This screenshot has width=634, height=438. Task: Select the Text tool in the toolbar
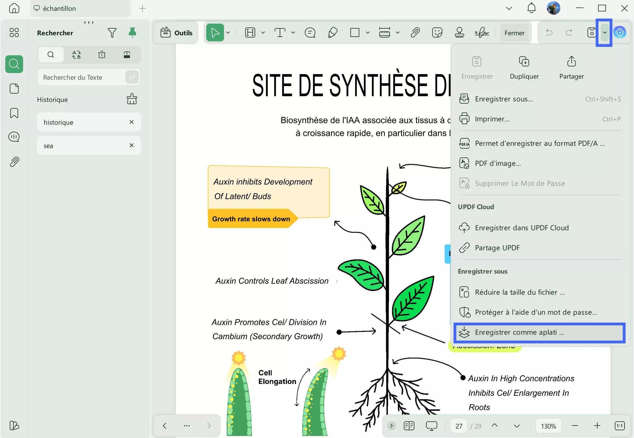tap(280, 32)
